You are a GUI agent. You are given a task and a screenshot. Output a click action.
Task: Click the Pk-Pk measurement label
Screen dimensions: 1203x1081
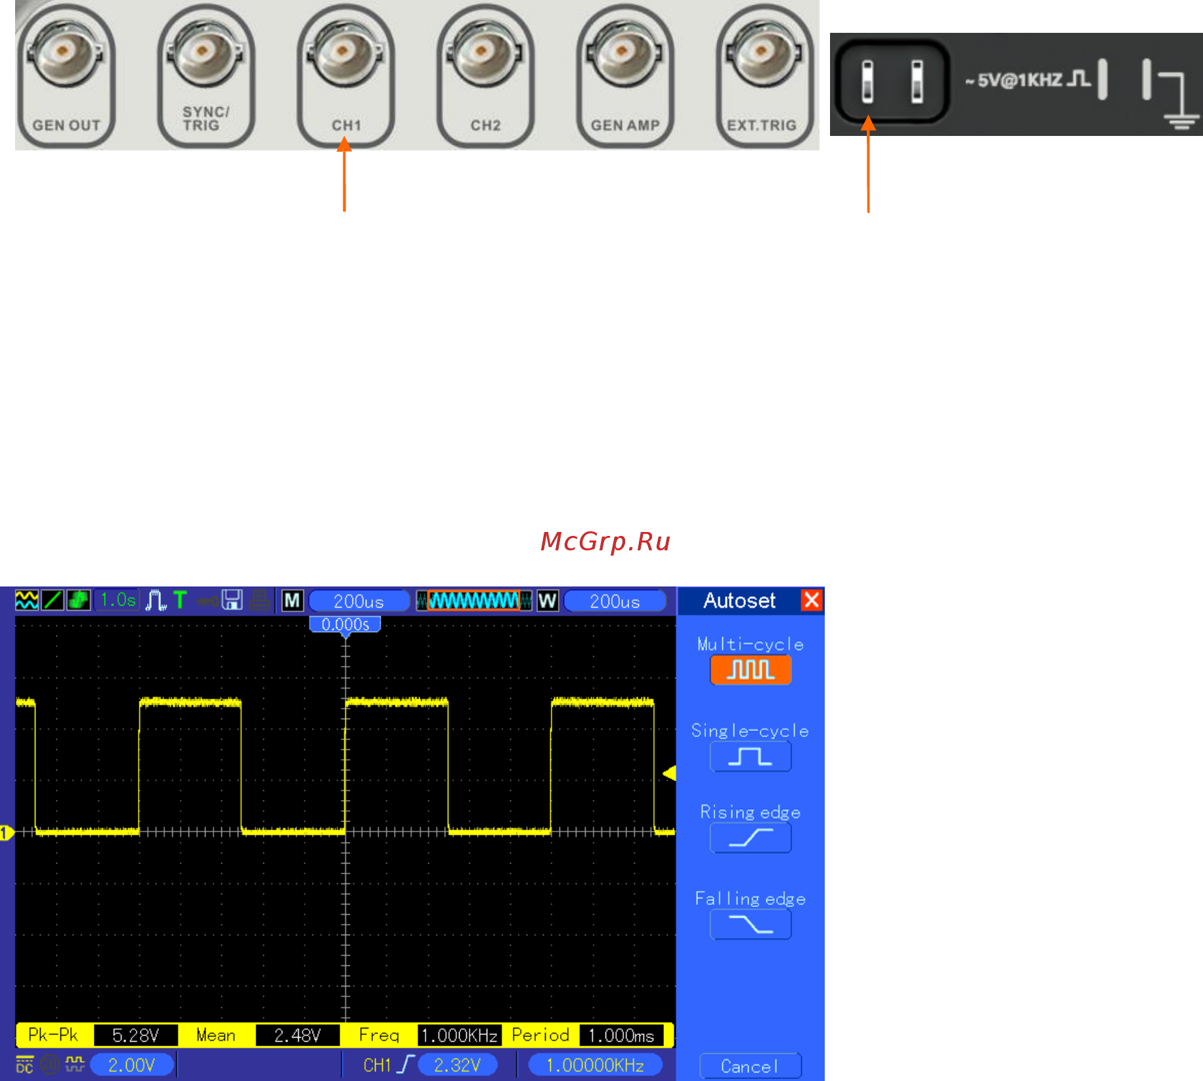click(x=53, y=1035)
